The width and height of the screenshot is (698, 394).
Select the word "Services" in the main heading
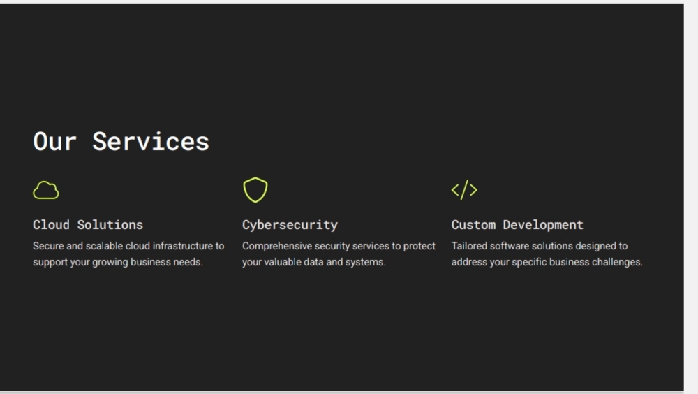(151, 142)
